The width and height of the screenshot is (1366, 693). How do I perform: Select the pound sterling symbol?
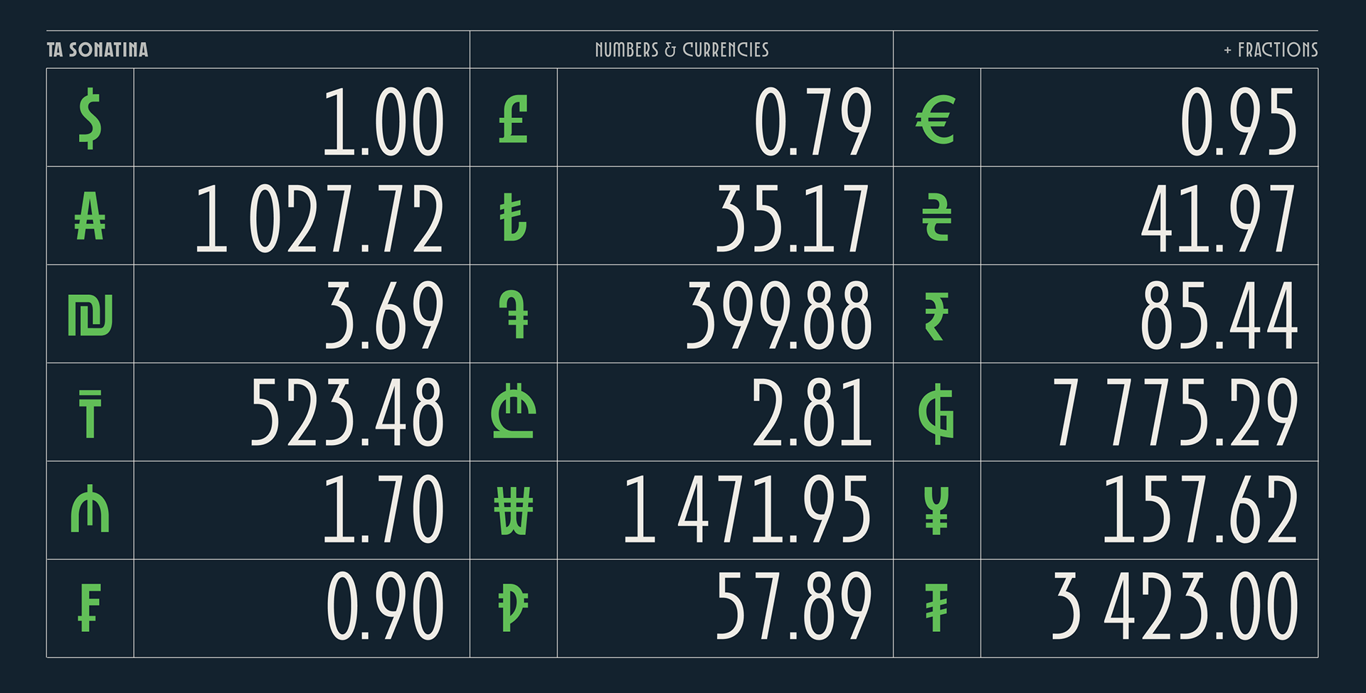[513, 119]
